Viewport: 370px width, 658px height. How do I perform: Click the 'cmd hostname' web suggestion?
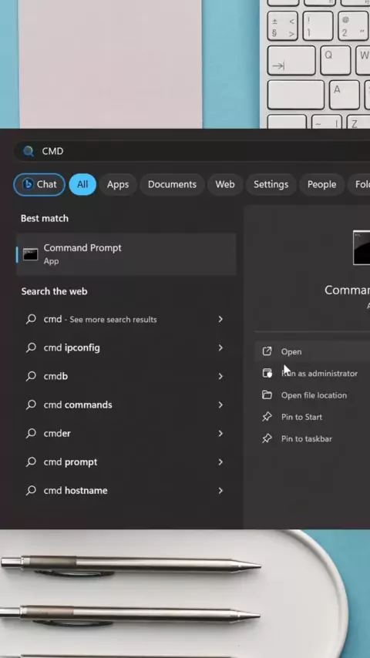(x=126, y=491)
